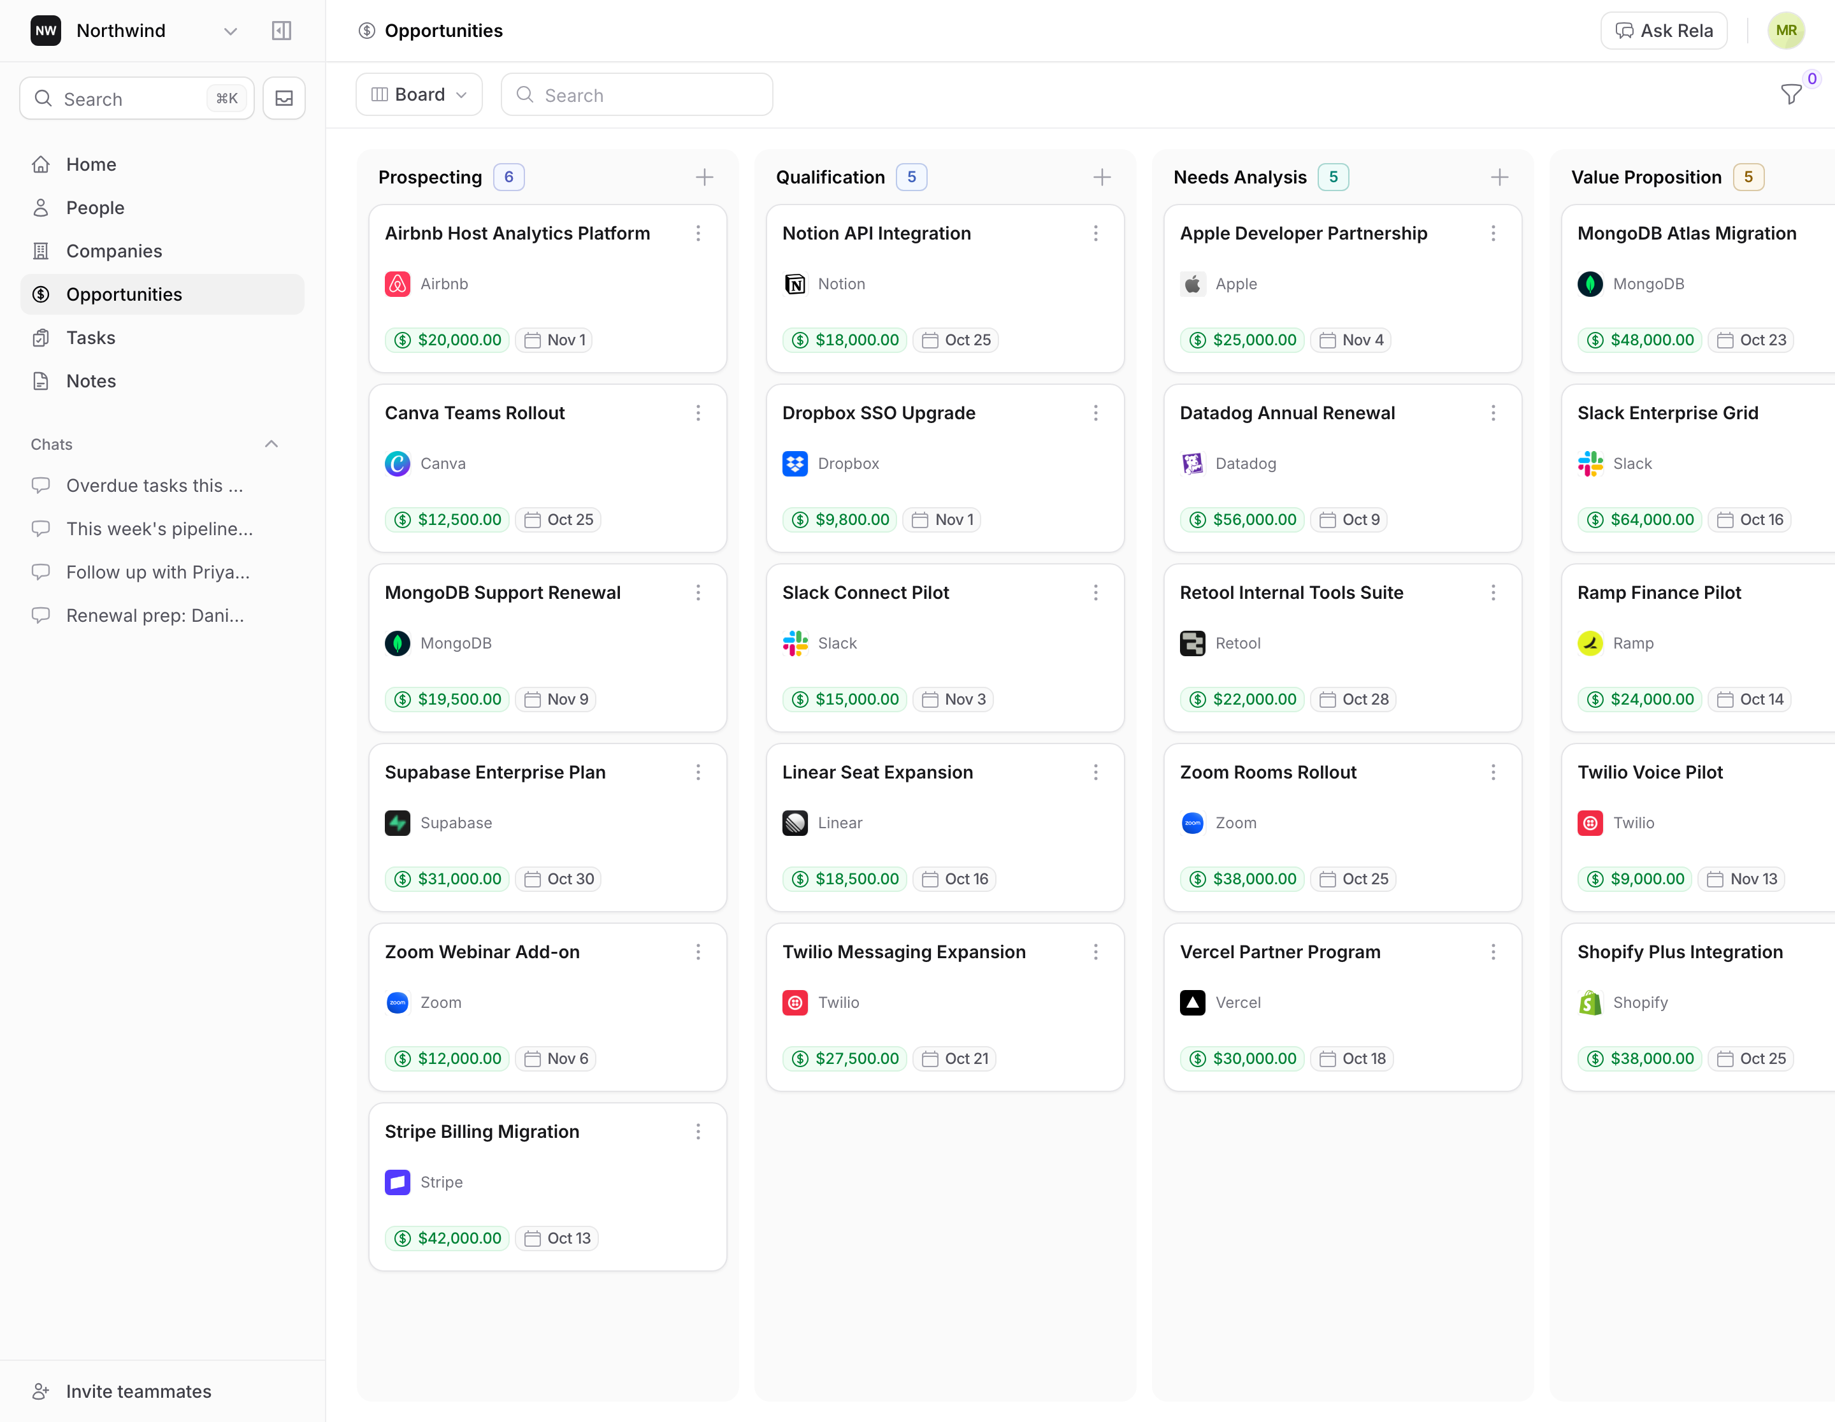Click the Ask Rela button
This screenshot has height=1422, width=1835.
[1663, 30]
